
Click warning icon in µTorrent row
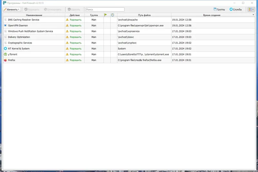coord(67,54)
